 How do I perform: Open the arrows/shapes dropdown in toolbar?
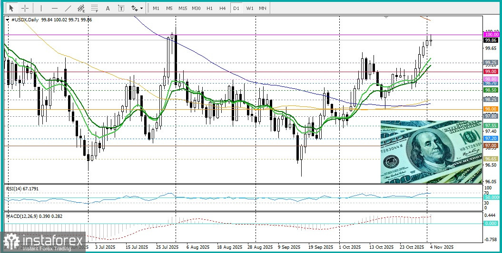(137, 8)
